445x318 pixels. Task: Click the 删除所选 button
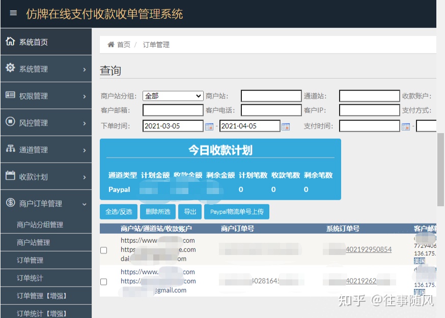click(158, 211)
